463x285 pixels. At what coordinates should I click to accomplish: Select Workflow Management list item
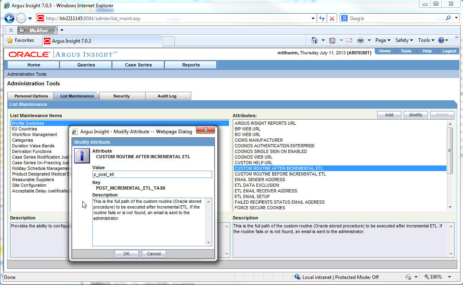35,134
